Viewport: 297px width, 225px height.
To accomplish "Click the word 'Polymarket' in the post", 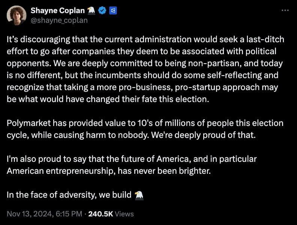I will click(28, 123).
